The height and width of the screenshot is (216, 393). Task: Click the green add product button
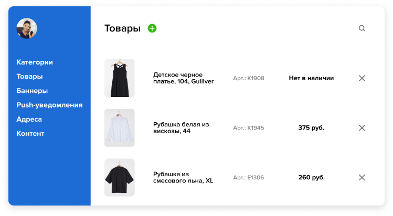pyautogui.click(x=152, y=28)
